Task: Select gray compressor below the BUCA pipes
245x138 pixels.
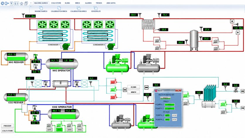Action: point(121,122)
